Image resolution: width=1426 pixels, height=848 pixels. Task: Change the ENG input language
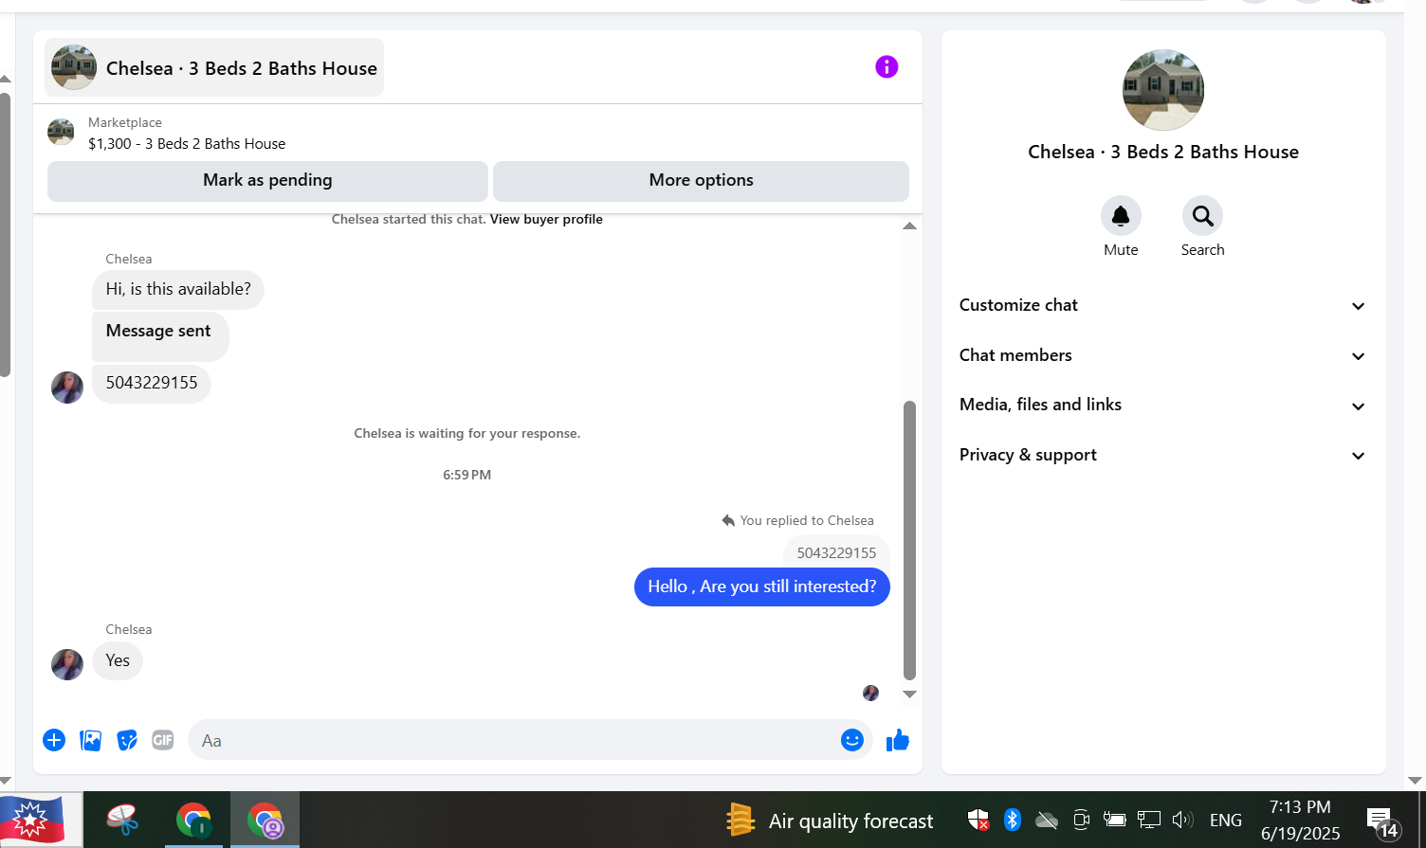pyautogui.click(x=1226, y=821)
